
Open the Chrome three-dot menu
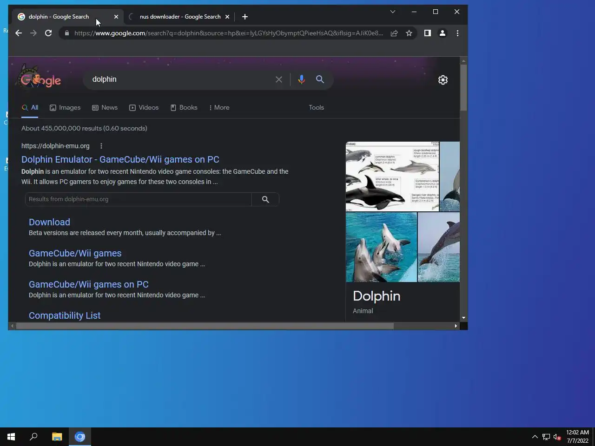point(457,33)
